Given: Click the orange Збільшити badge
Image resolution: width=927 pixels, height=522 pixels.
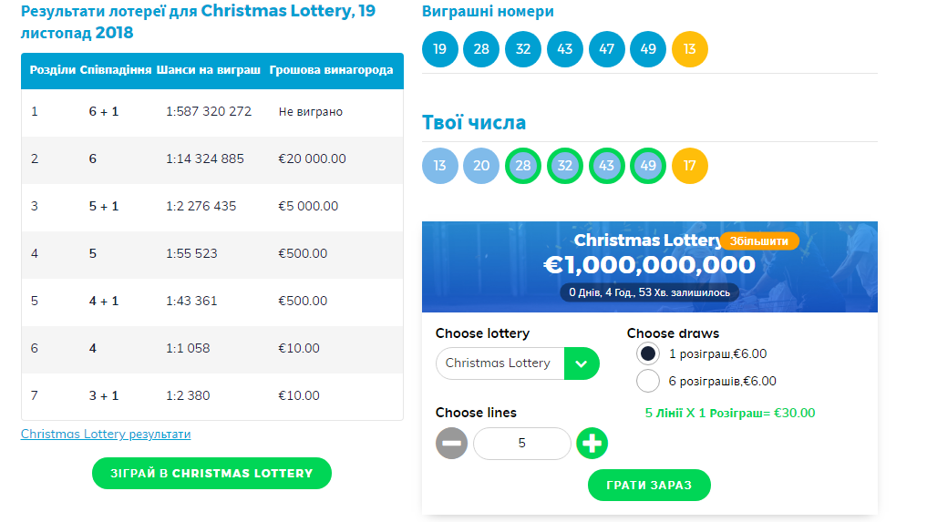Looking at the screenshot, I should pos(759,241).
